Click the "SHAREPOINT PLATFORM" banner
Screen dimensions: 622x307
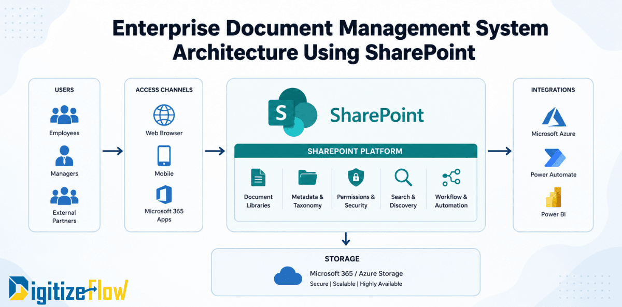point(355,151)
